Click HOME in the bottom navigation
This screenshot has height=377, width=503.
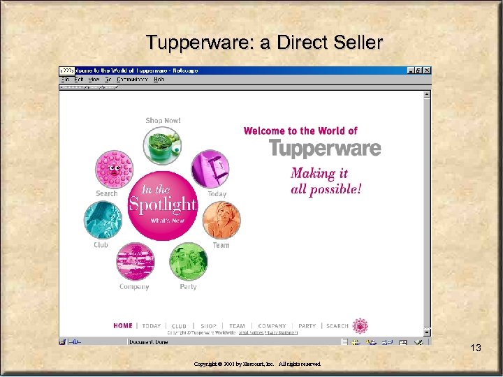click(x=123, y=326)
